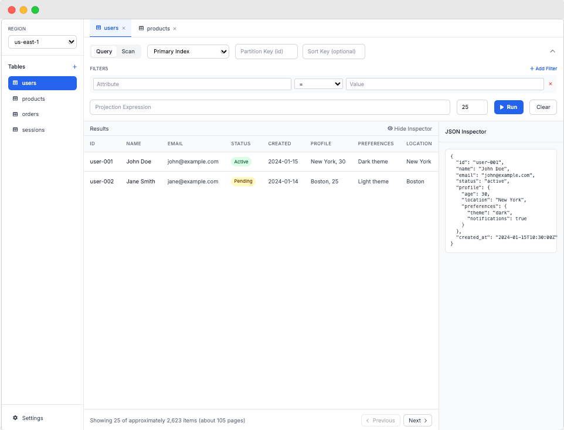Switch to the users tab

click(110, 28)
